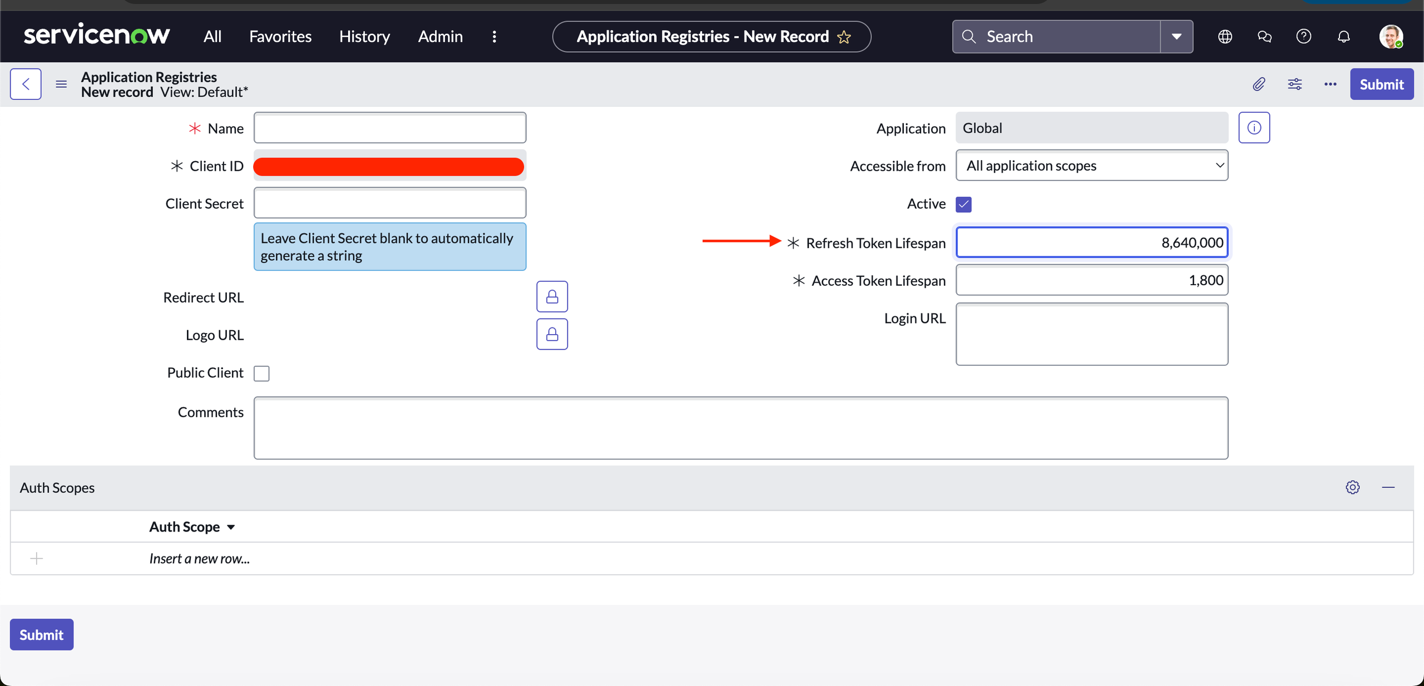The height and width of the screenshot is (686, 1424).
Task: Click into the Name input field
Action: [x=389, y=128]
